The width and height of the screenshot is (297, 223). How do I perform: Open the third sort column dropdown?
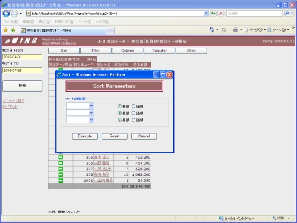(80, 120)
